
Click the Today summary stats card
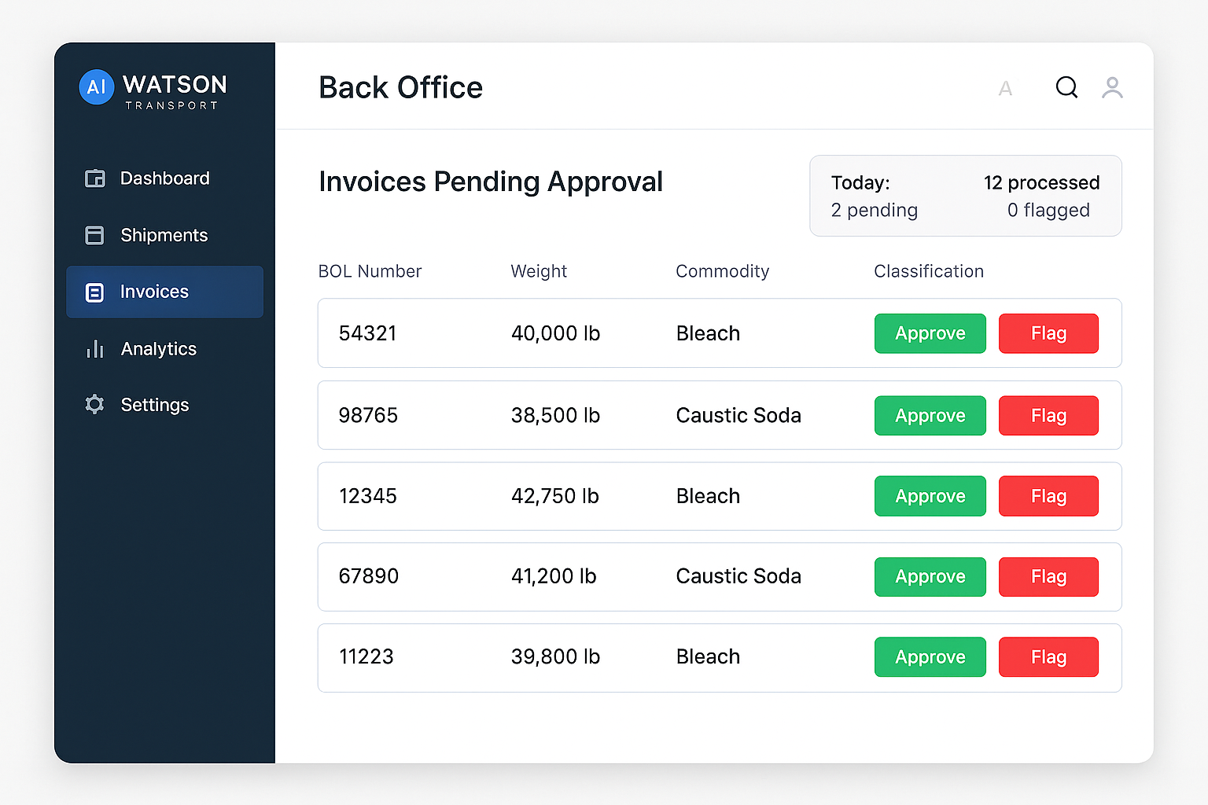[x=965, y=196]
